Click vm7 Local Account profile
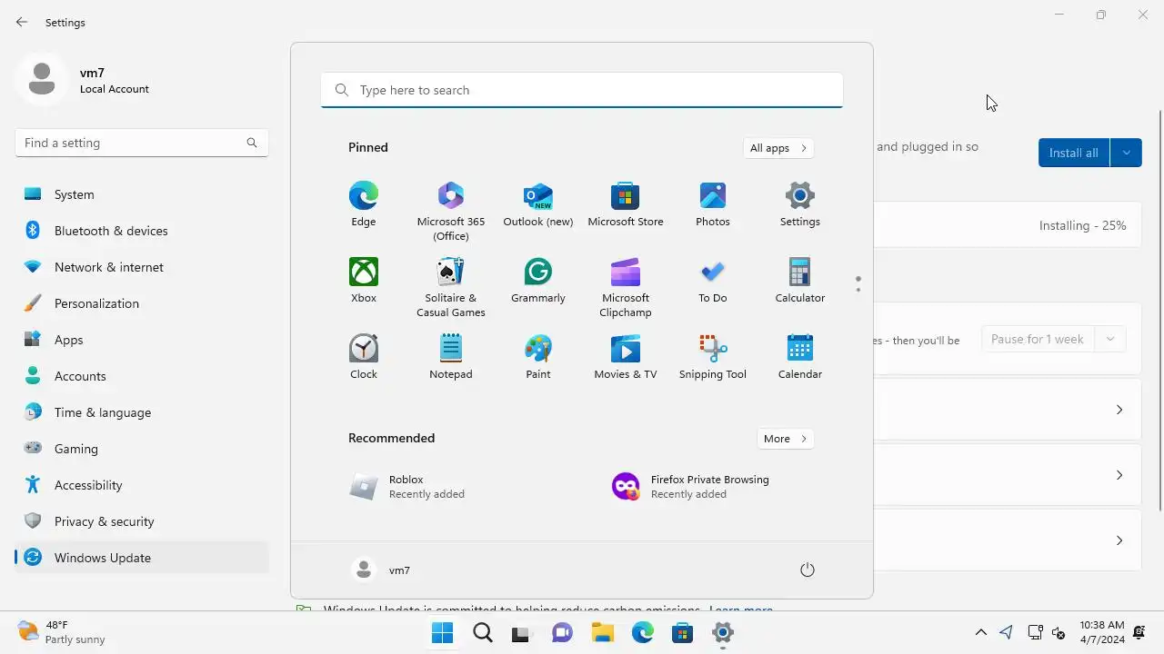The height and width of the screenshot is (654, 1164). coord(84,80)
